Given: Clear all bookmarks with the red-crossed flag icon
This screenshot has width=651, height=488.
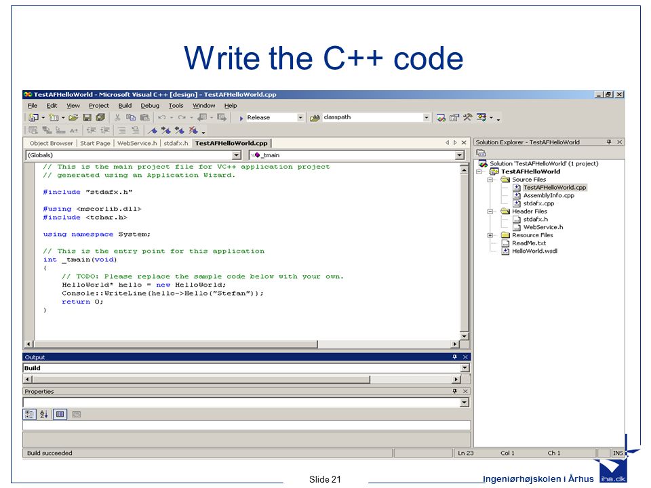Looking at the screenshot, I should (x=193, y=131).
